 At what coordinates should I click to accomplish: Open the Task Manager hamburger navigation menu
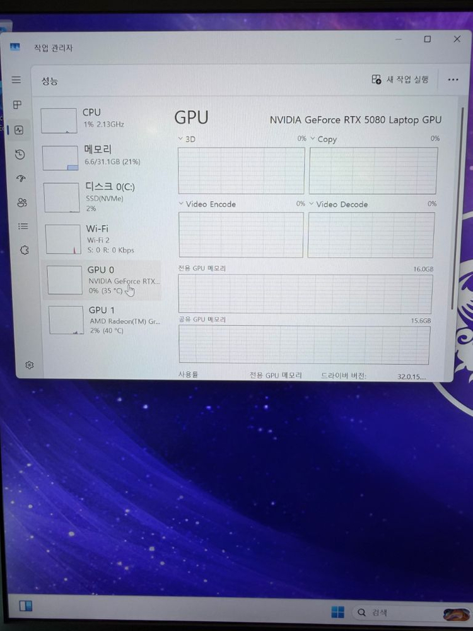pos(16,79)
